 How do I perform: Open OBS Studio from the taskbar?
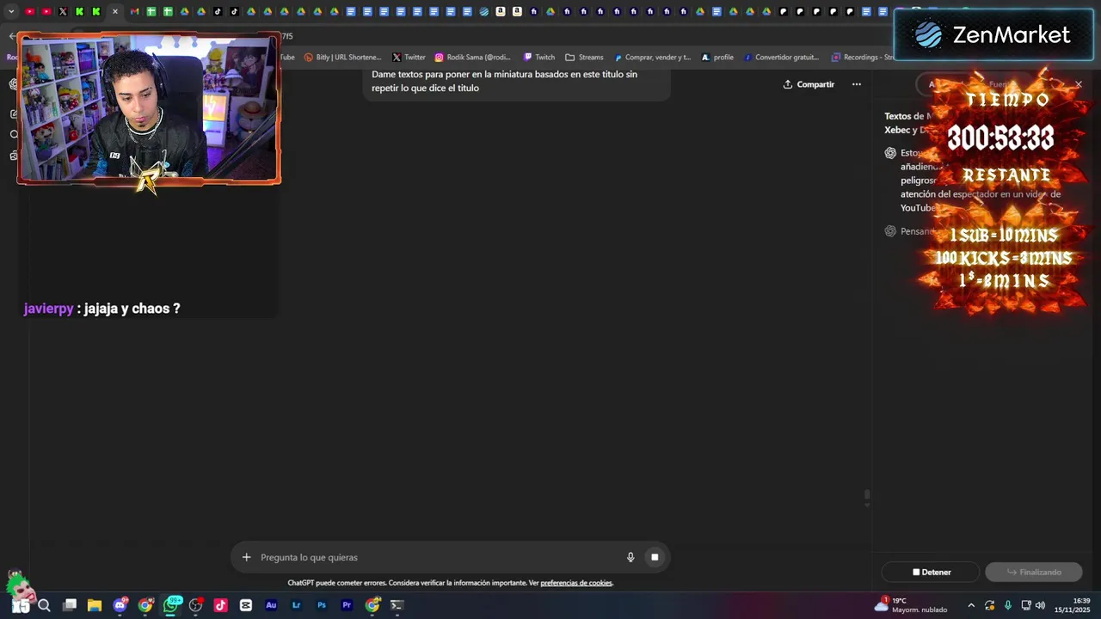[196, 605]
